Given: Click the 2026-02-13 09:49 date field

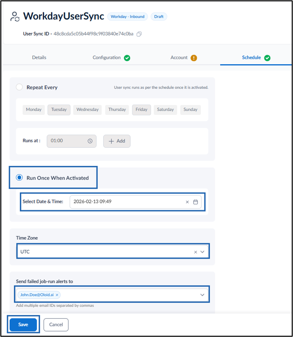Looking at the screenshot, I should (x=136, y=202).
